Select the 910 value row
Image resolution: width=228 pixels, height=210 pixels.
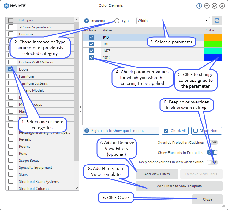coord(152,38)
